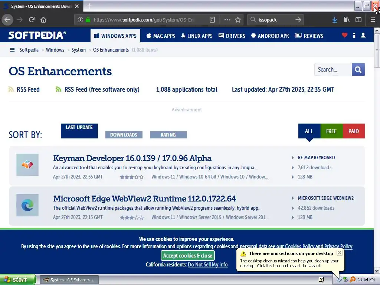Close the desktop cleanup balloon notification
Screen dimensions: 380x285
click(340, 253)
